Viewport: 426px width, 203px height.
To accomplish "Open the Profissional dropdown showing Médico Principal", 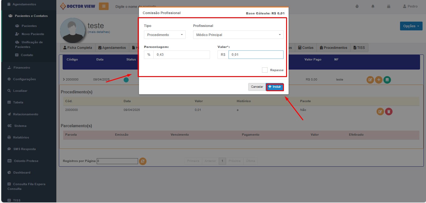I will pyautogui.click(x=238, y=35).
